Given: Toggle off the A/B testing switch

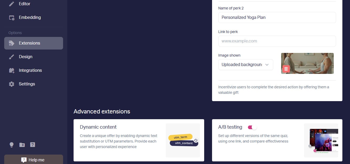Looking at the screenshot, I should (252, 127).
